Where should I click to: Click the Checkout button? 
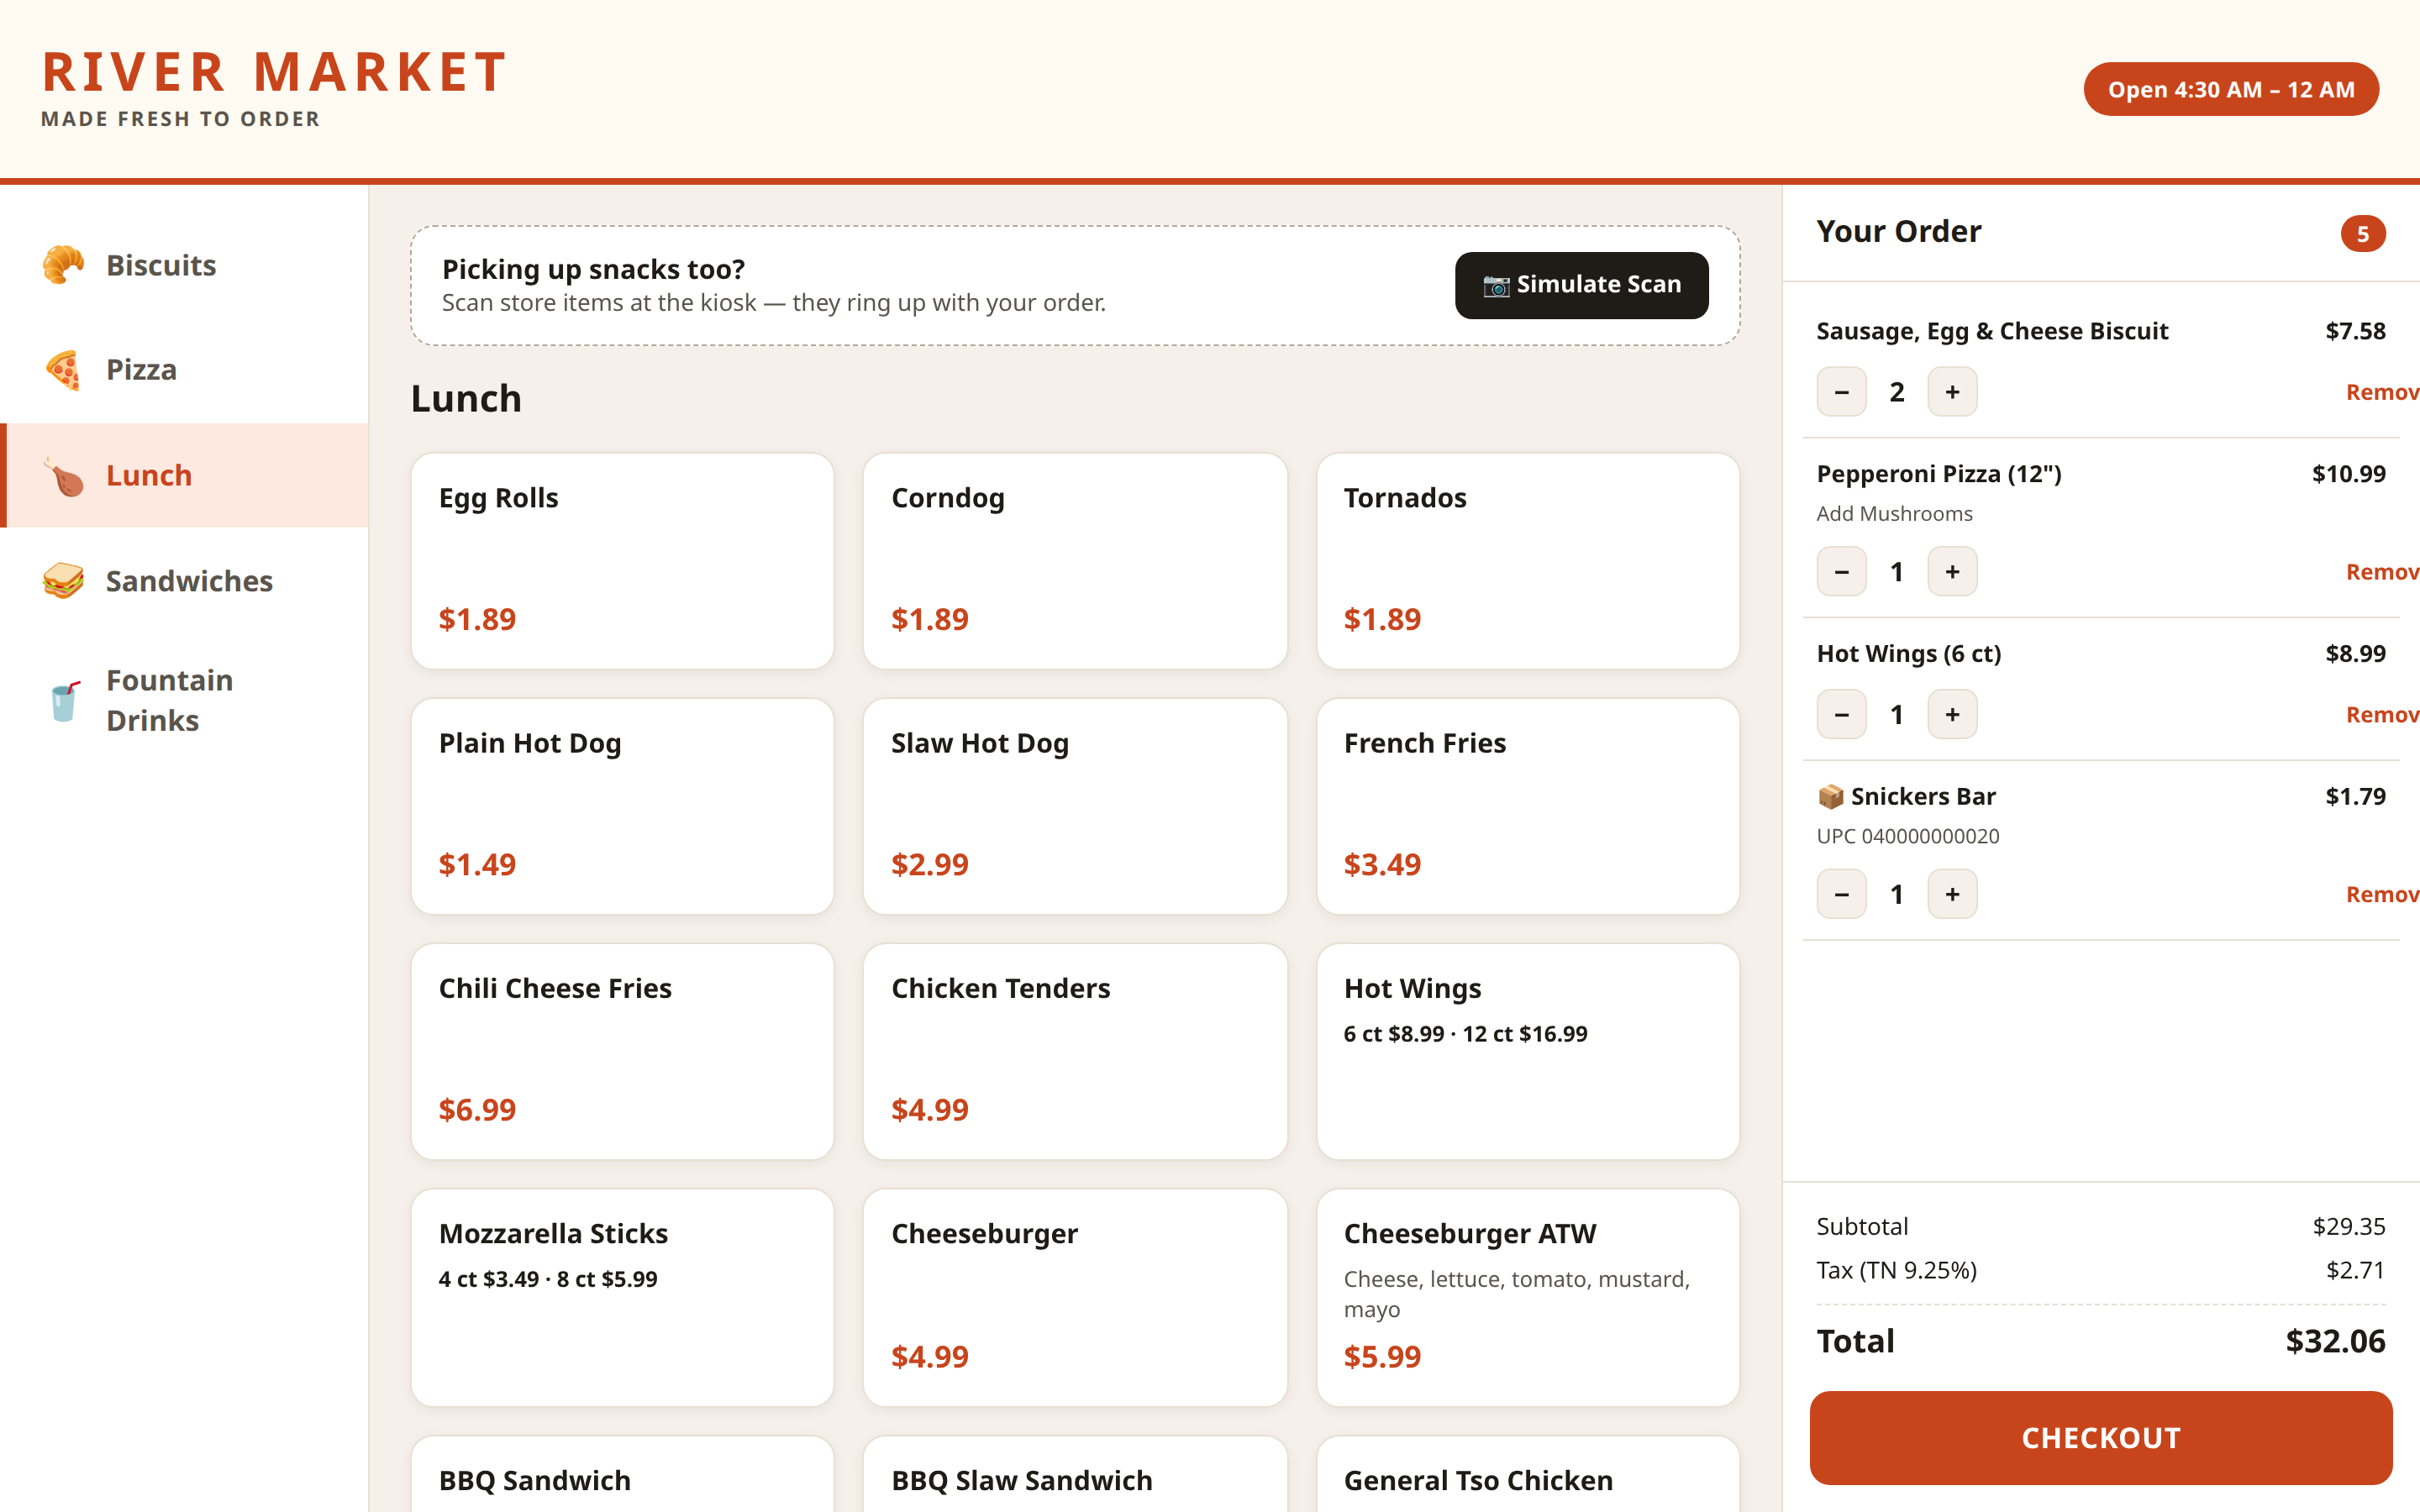click(2100, 1437)
